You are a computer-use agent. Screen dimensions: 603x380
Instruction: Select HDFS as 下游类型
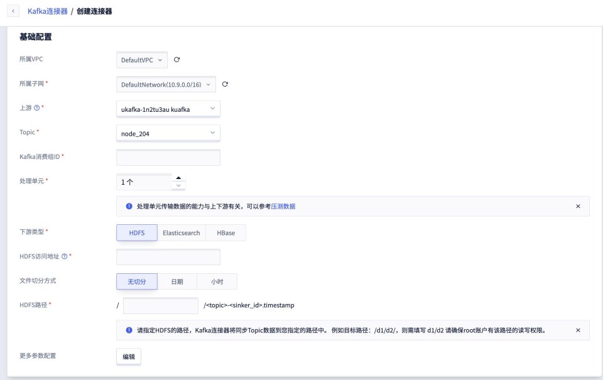point(137,232)
